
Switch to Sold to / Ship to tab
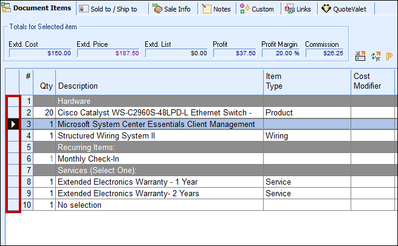110,9
